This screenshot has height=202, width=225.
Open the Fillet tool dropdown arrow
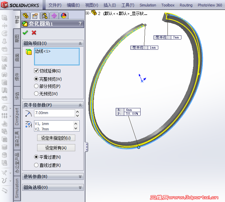[x=10, y=108]
